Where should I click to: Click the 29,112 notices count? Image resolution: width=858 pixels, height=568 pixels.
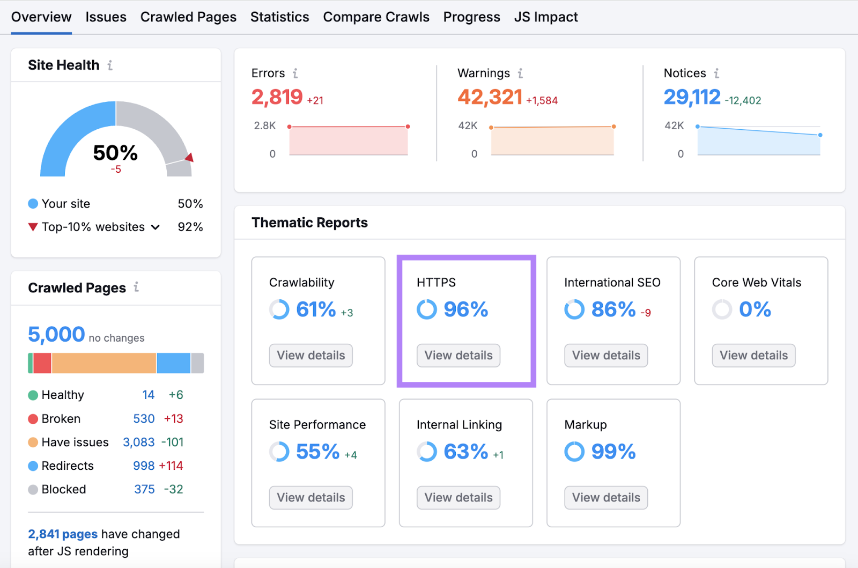pyautogui.click(x=692, y=97)
